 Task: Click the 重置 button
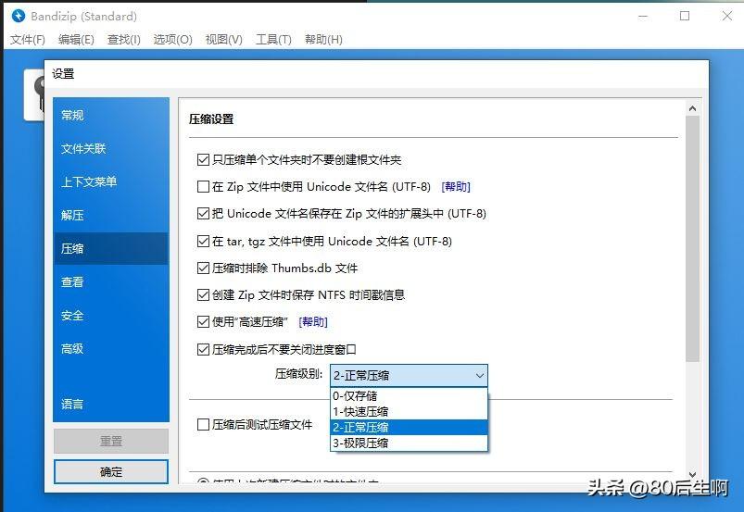click(x=111, y=442)
